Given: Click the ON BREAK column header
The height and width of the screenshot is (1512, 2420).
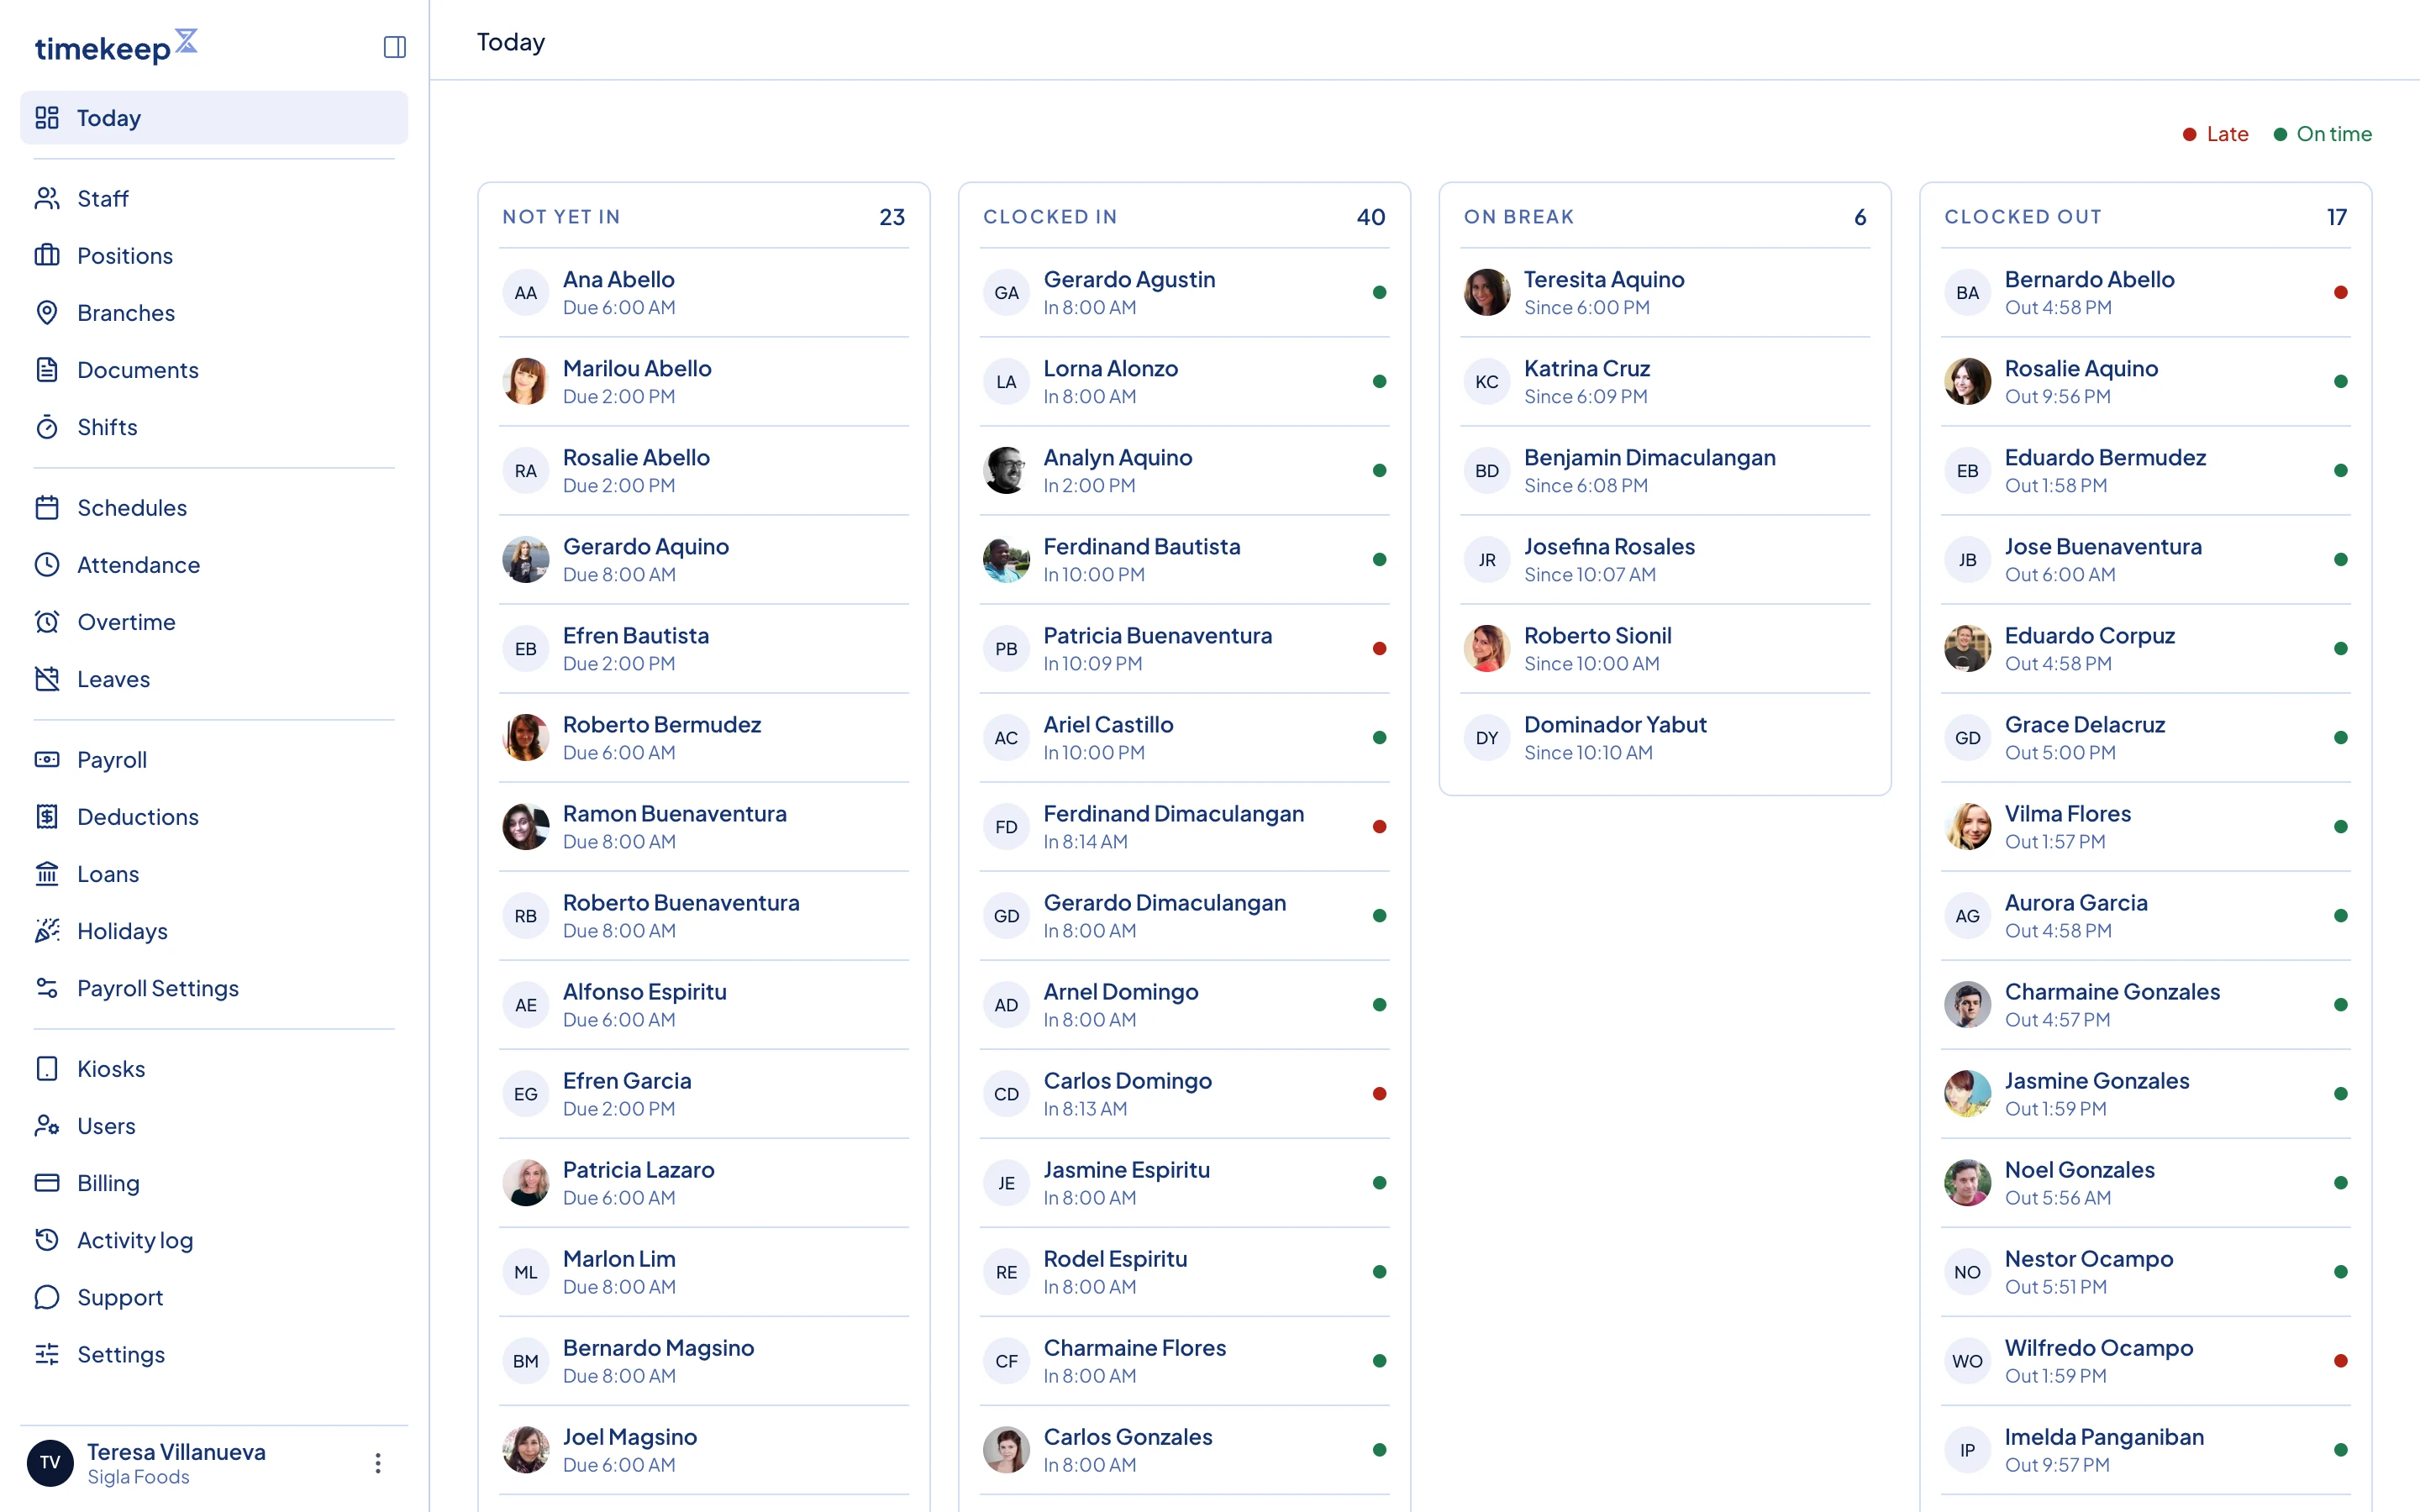Looking at the screenshot, I should (1519, 217).
